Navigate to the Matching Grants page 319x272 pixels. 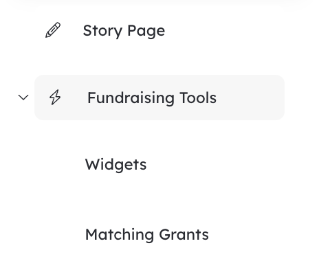point(147,235)
